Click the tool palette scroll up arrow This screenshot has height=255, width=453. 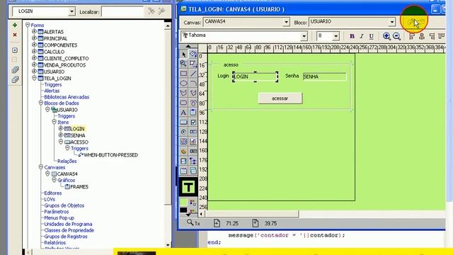[188, 46]
